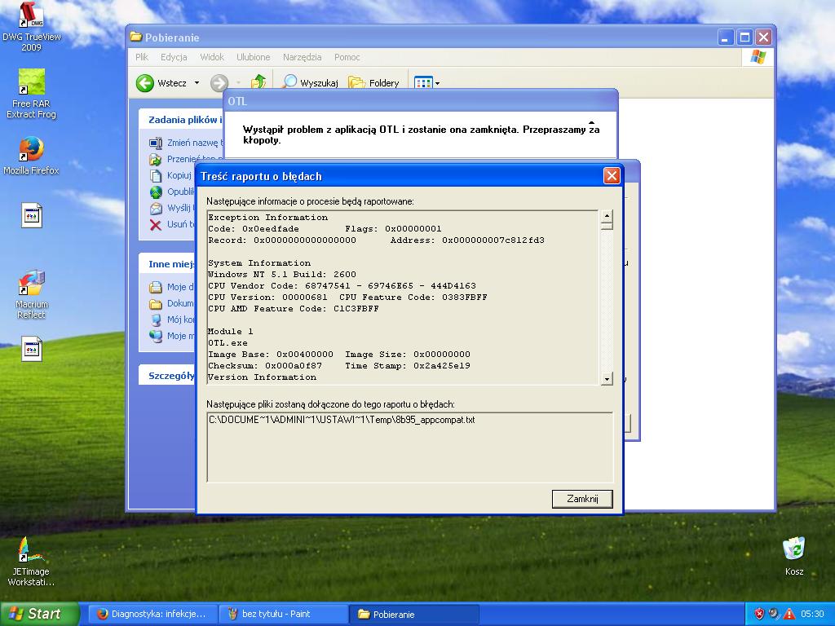835x626 pixels.
Task: Click Wyślij e-mail task icon
Action: [x=156, y=208]
